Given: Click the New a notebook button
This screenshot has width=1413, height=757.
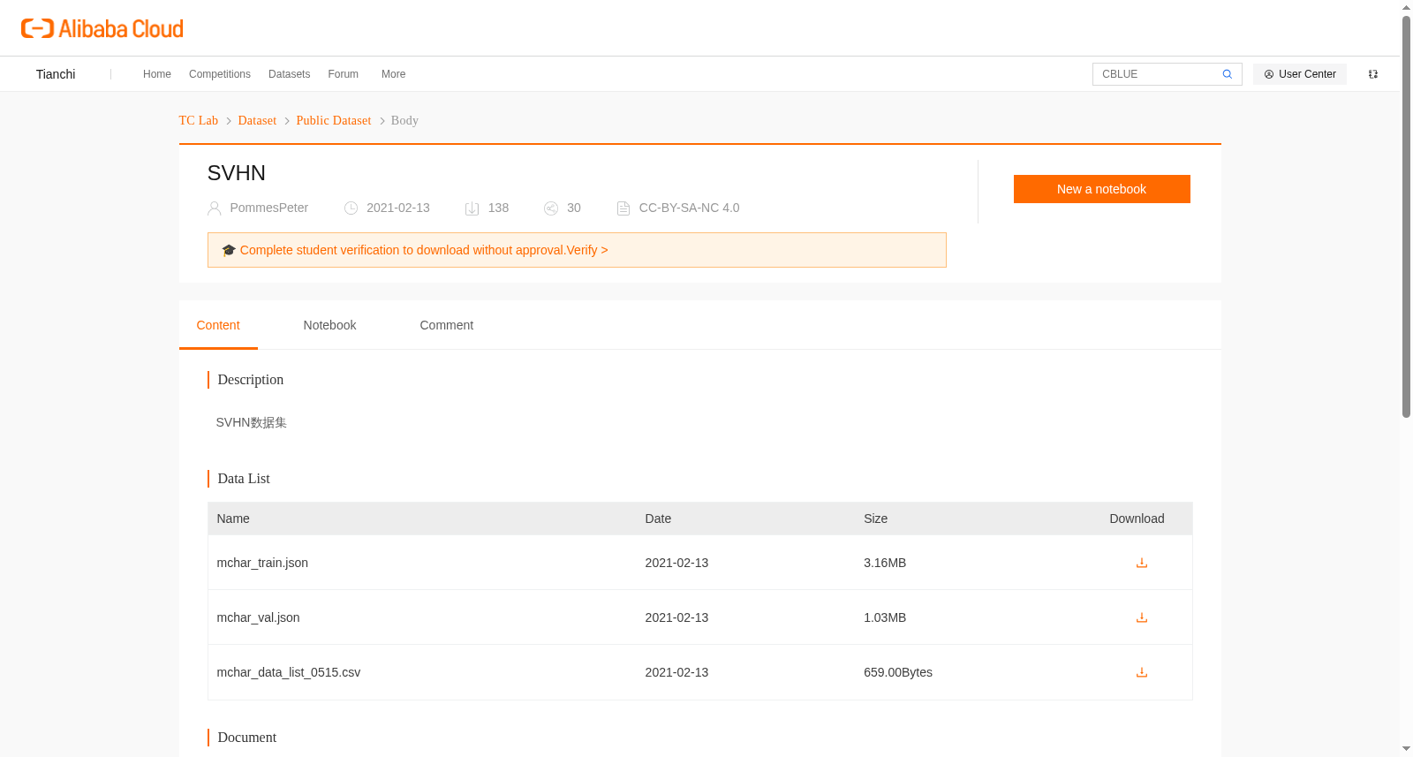Looking at the screenshot, I should coord(1102,189).
